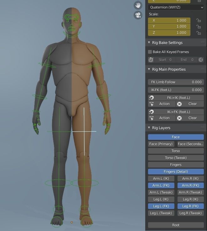Disable the Leg.R (FK) rig layer
The width and height of the screenshot is (207, 231).
(191, 206)
